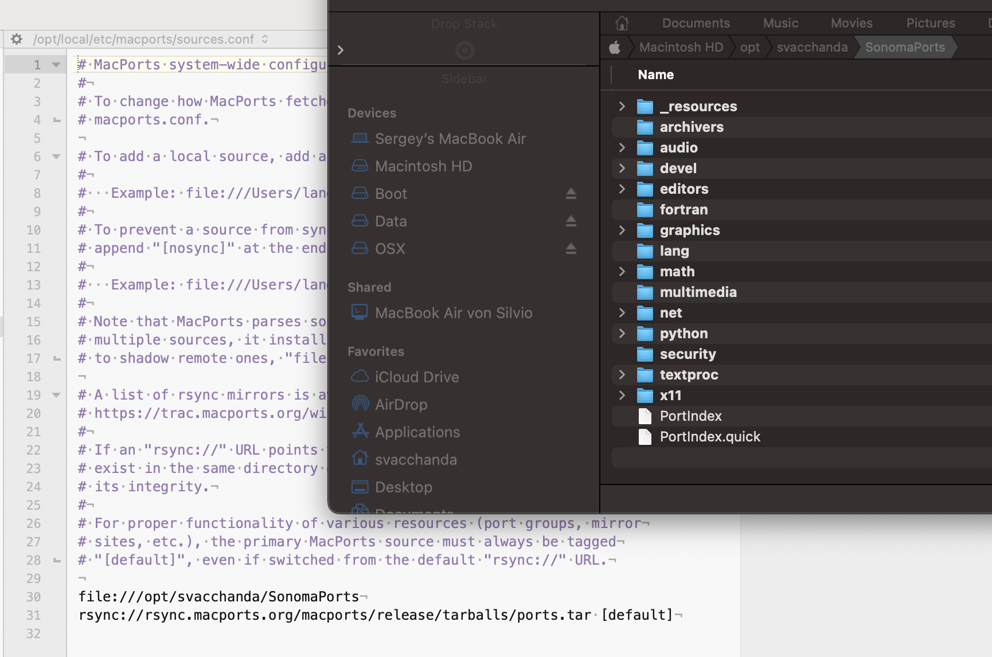This screenshot has height=657, width=992.
Task: Open Desktop from Favorites
Action: (x=392, y=487)
